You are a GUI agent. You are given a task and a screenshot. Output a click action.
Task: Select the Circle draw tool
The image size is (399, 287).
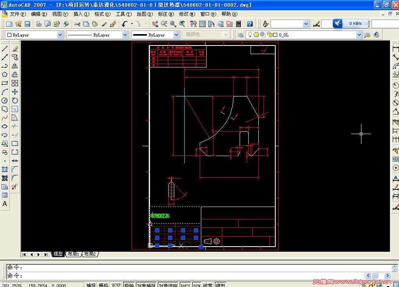(5, 100)
